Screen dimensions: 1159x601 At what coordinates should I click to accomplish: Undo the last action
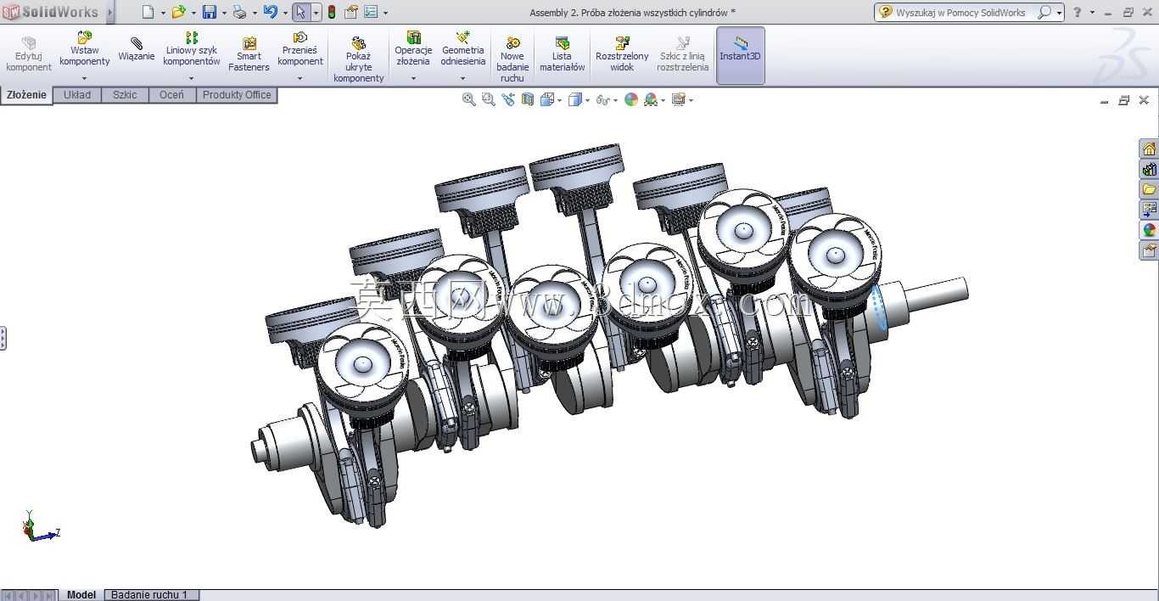click(x=271, y=12)
